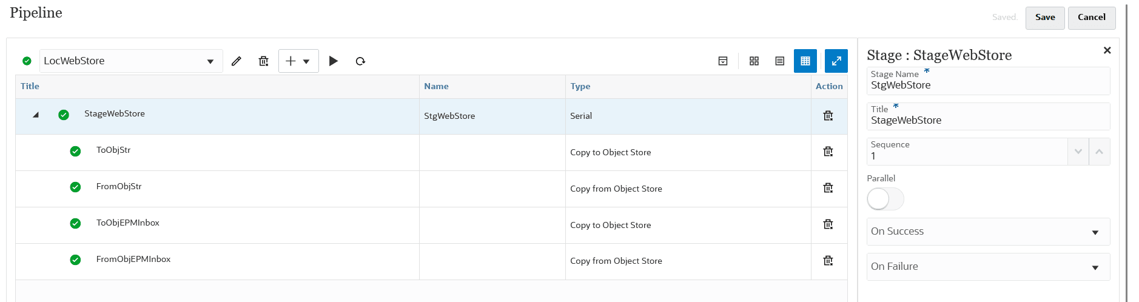Click the Stage Name input field

(x=988, y=86)
